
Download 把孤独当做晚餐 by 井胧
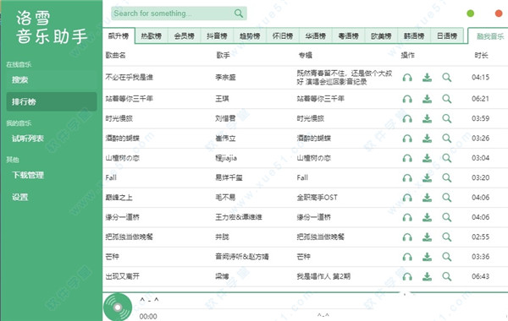427,237
